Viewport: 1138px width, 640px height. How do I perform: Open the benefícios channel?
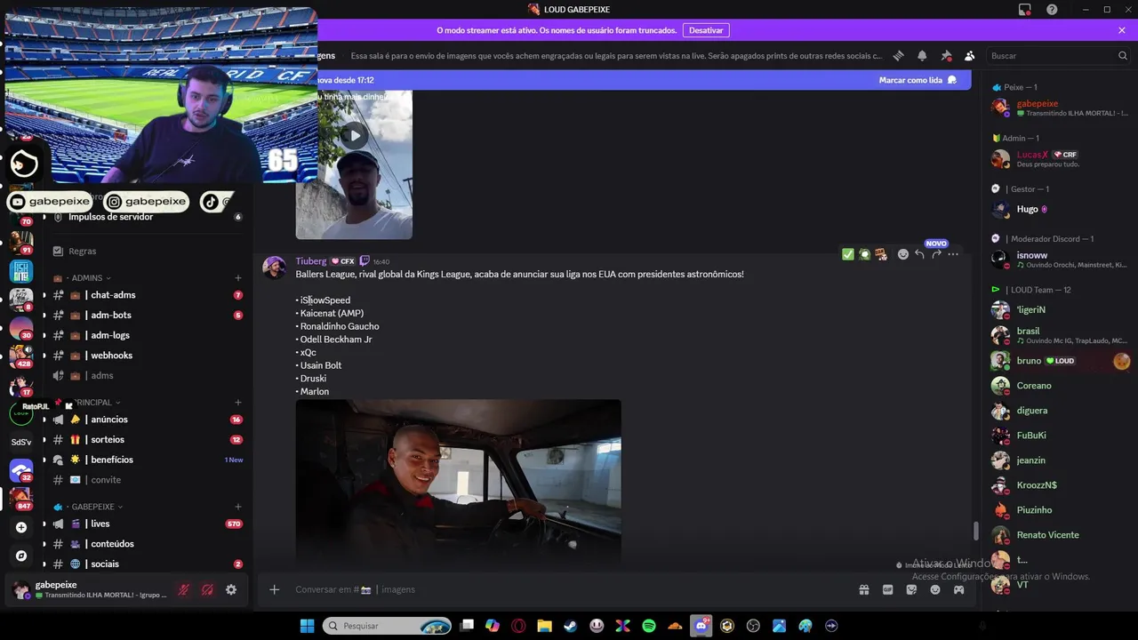147,460
